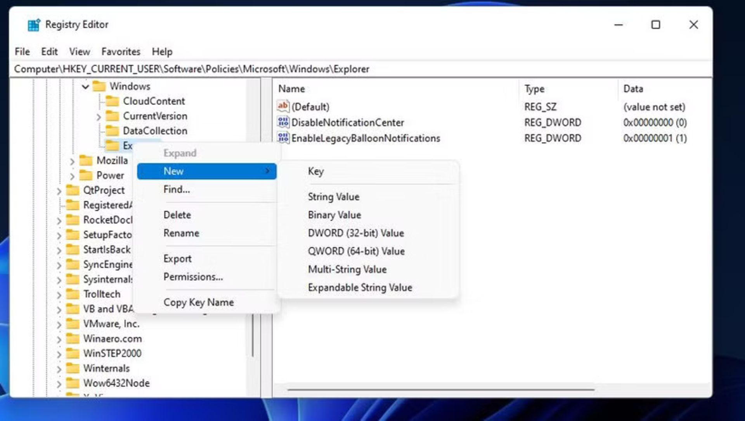Collapse the Windows key tree node
This screenshot has width=745, height=421.
coord(86,87)
